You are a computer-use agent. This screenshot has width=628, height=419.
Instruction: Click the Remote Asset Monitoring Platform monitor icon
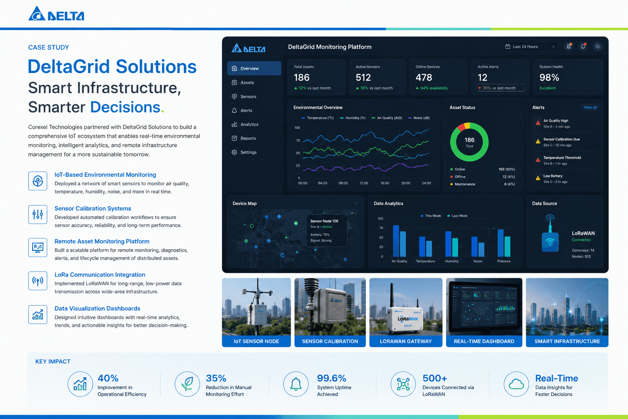[x=38, y=248]
